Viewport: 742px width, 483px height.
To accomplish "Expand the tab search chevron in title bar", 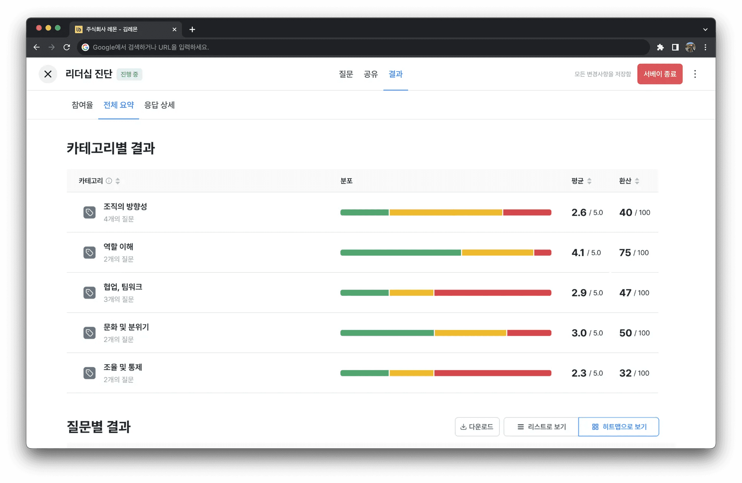I will [x=705, y=29].
